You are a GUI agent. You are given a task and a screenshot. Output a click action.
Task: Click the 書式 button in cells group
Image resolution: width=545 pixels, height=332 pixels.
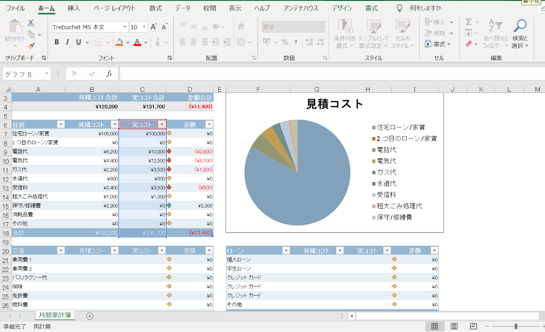(438, 44)
